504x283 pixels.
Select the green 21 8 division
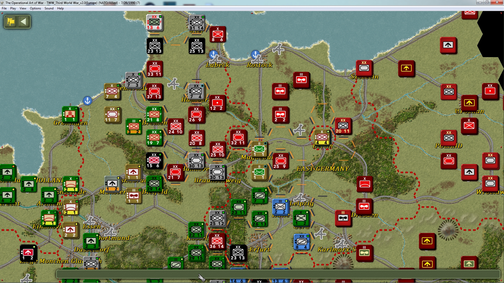(154, 115)
